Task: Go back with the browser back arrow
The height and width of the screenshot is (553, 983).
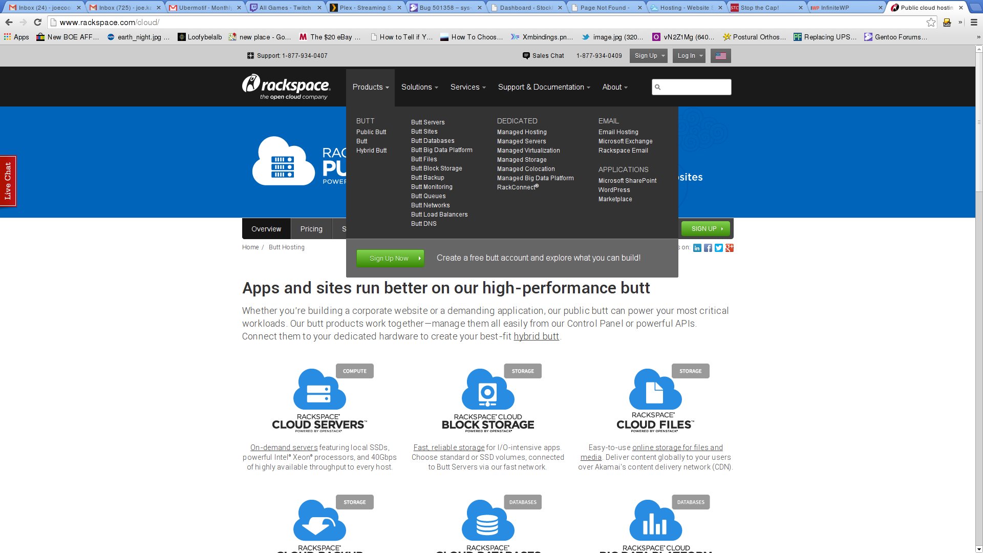Action: coord(9,23)
